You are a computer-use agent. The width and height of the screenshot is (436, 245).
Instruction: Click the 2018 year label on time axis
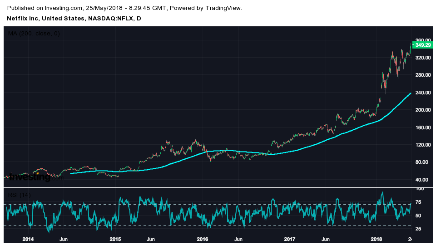(x=377, y=239)
